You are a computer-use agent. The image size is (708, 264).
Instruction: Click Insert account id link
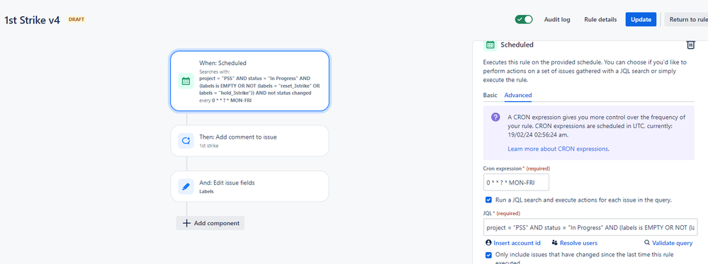(x=512, y=243)
